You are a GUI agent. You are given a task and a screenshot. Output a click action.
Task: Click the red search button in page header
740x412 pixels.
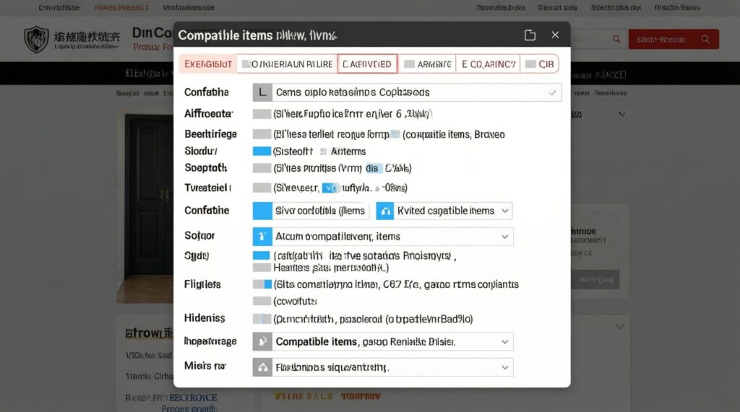674,40
